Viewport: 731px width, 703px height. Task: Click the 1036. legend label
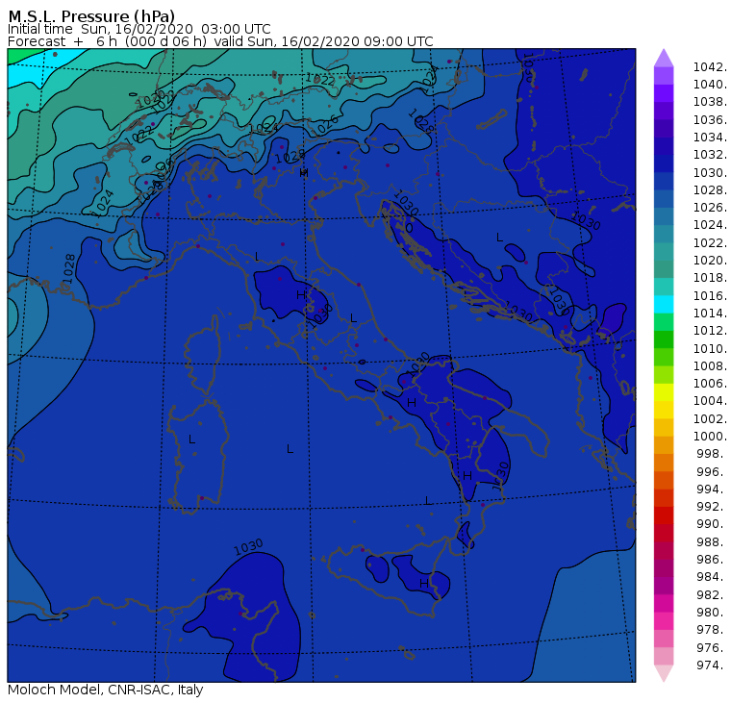click(710, 120)
